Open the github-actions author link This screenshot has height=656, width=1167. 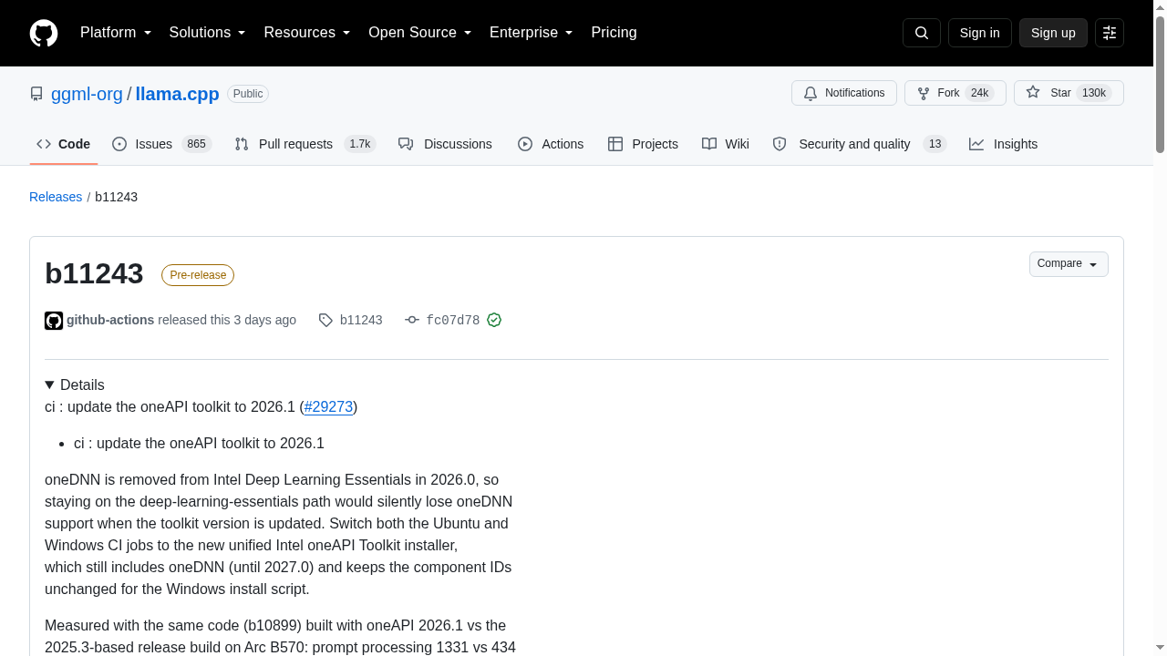pos(110,321)
